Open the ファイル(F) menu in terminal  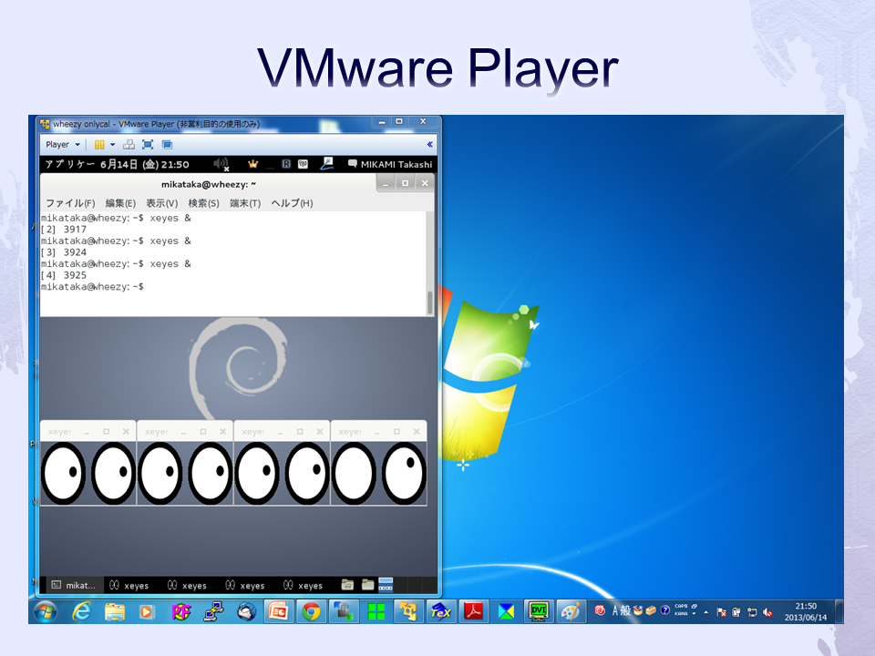pyautogui.click(x=70, y=203)
